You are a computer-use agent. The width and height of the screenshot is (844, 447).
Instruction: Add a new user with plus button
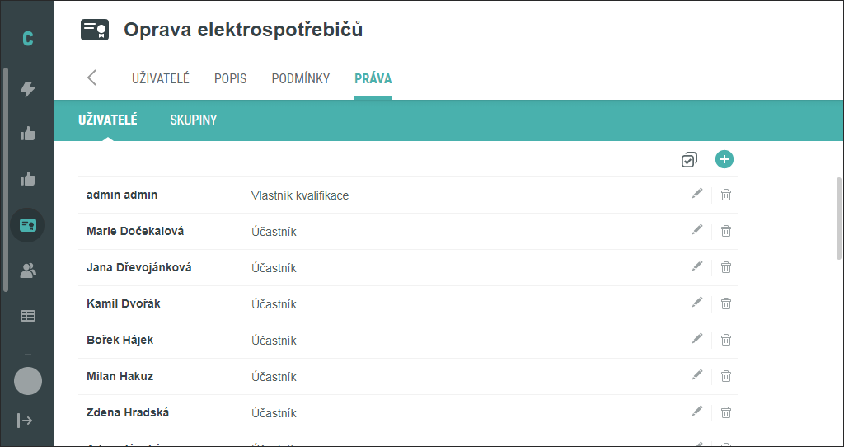(x=724, y=159)
